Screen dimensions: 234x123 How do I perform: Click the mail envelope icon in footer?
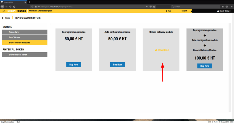coord(18,122)
